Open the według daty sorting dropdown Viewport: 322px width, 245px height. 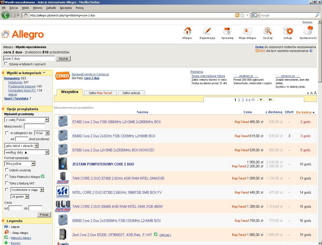27,152
